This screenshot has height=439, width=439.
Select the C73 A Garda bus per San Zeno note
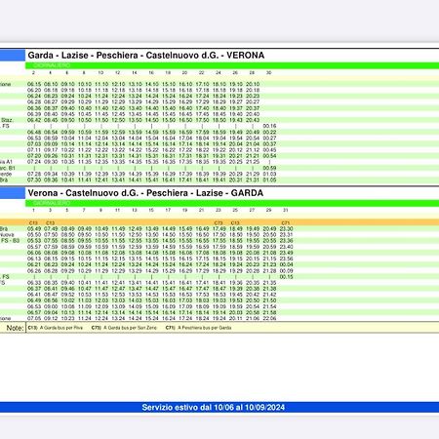(x=124, y=328)
